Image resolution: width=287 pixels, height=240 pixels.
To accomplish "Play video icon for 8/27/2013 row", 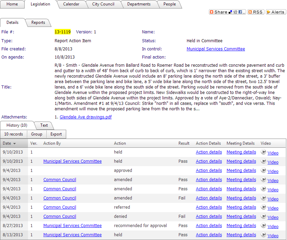I will [263, 226].
